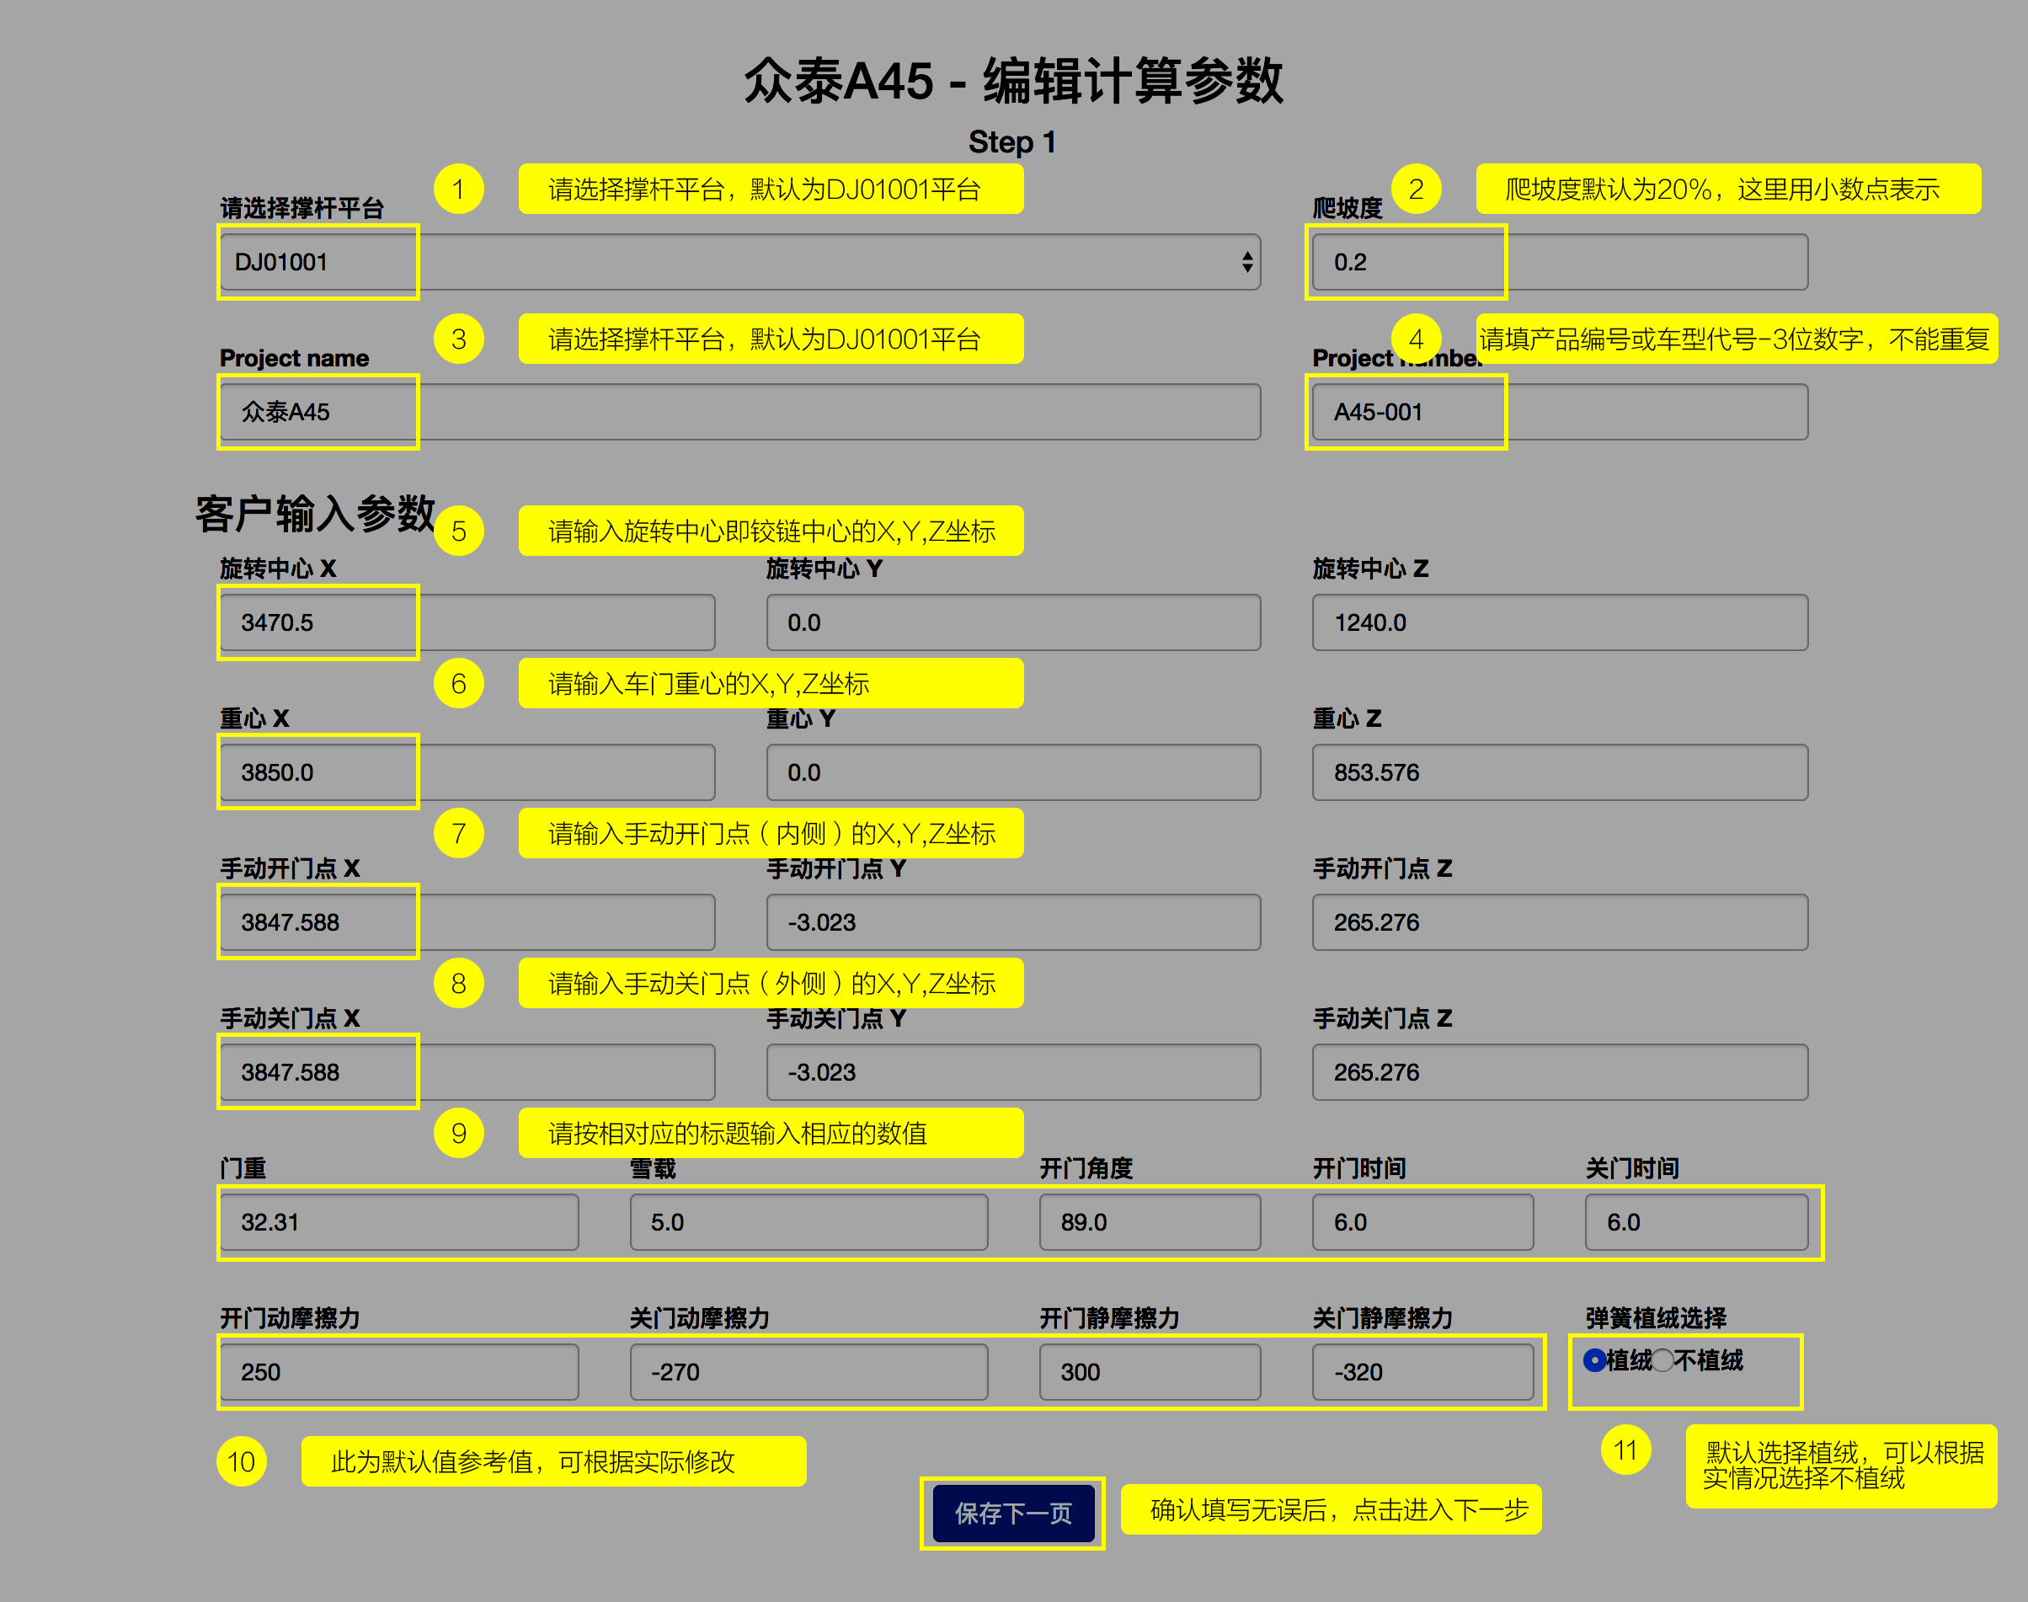Click the 重心 Y input field
The width and height of the screenshot is (2028, 1602).
point(1013,772)
